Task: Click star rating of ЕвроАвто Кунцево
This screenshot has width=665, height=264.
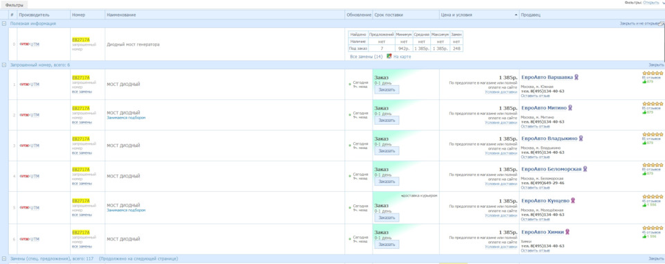Action: [x=653, y=196]
